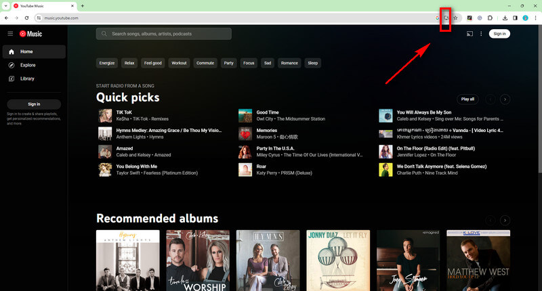This screenshot has width=542, height=291.
Task: Select the Relax mood chip
Action: [x=129, y=63]
